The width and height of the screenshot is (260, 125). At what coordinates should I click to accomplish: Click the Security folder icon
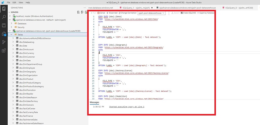pos(16,27)
